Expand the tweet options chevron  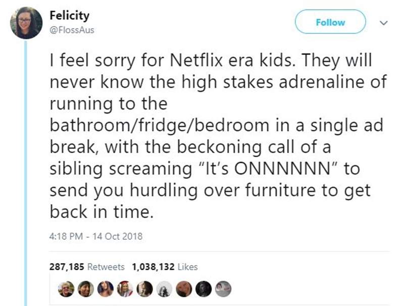pos(383,23)
